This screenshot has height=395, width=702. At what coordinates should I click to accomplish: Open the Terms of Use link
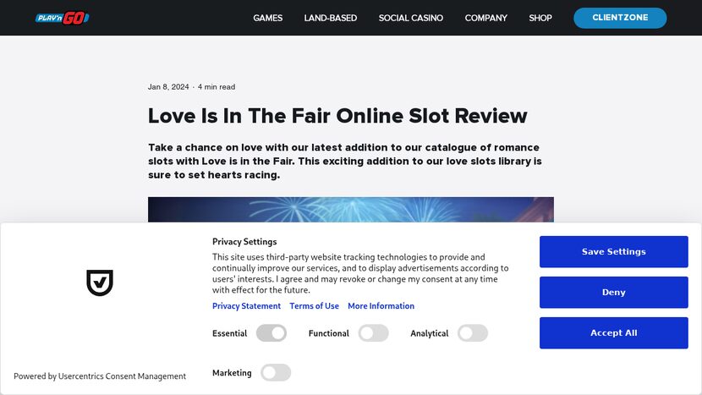[314, 306]
